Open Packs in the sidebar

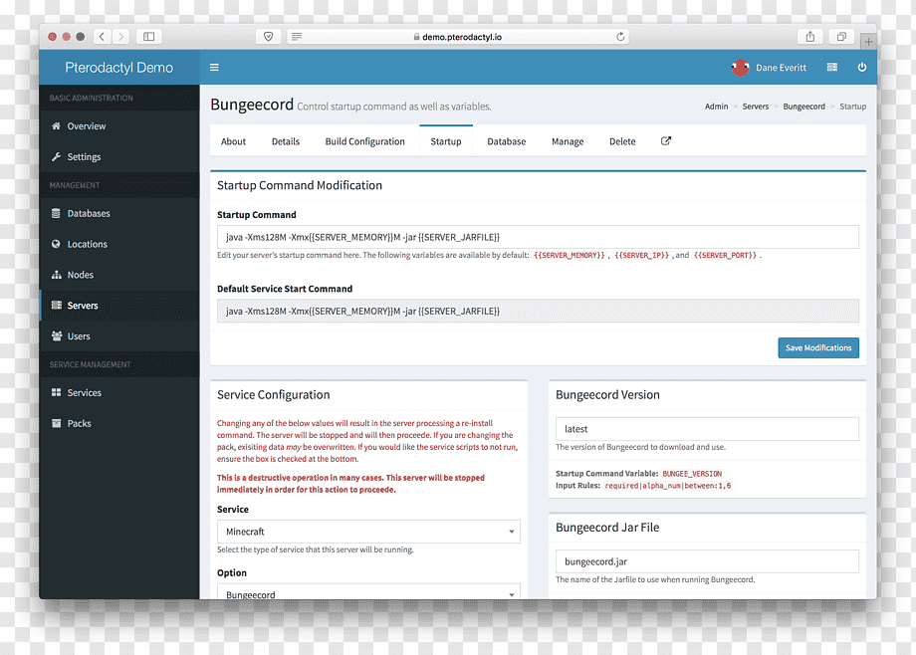119,423
